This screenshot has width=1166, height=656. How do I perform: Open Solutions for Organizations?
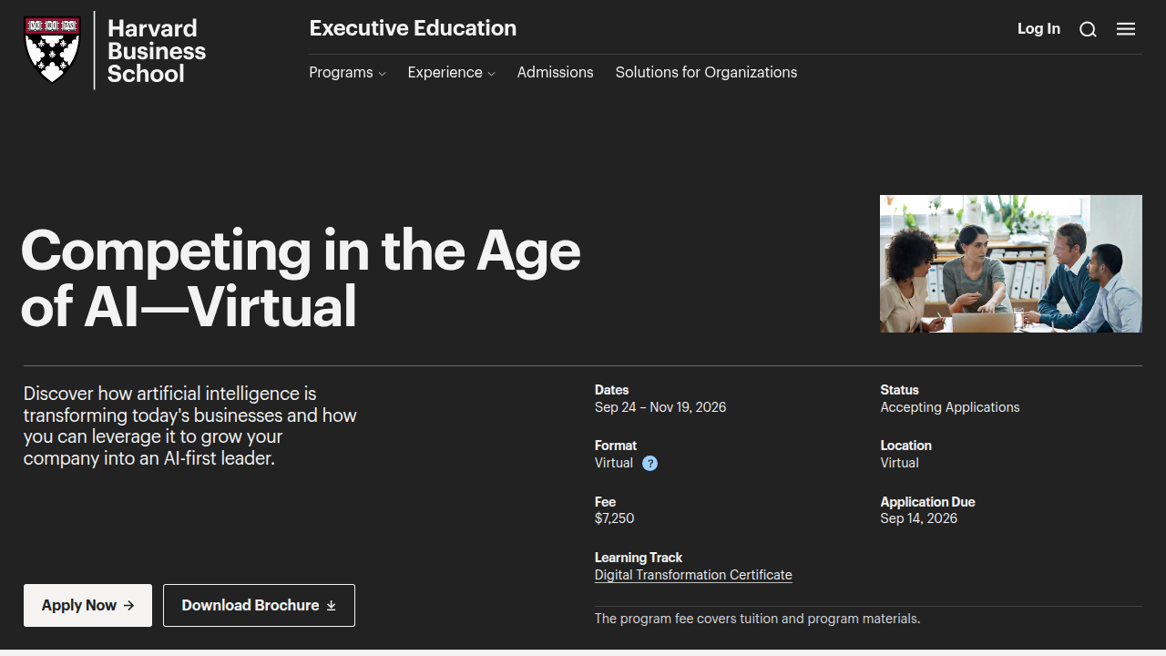coord(706,72)
